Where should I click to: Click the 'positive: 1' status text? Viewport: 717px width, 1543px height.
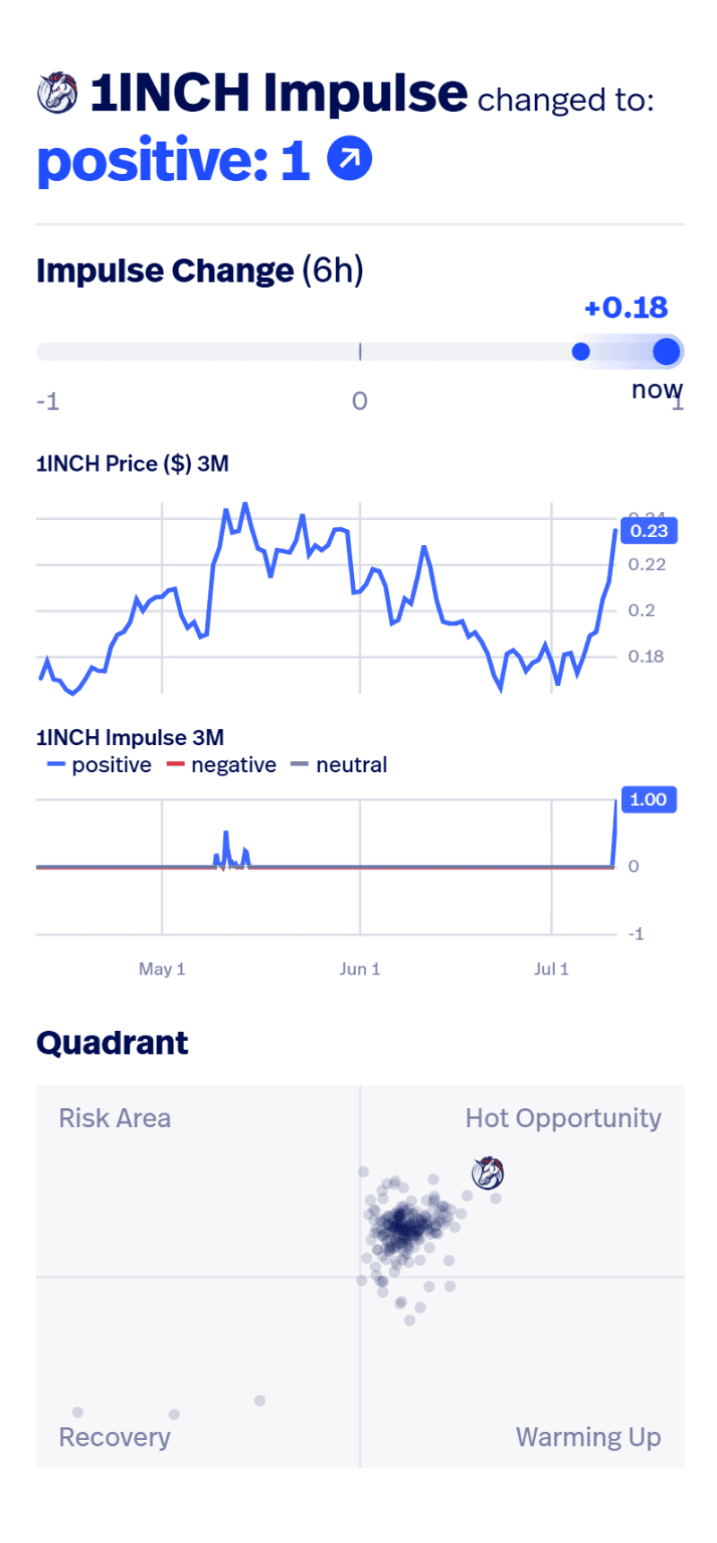(174, 160)
